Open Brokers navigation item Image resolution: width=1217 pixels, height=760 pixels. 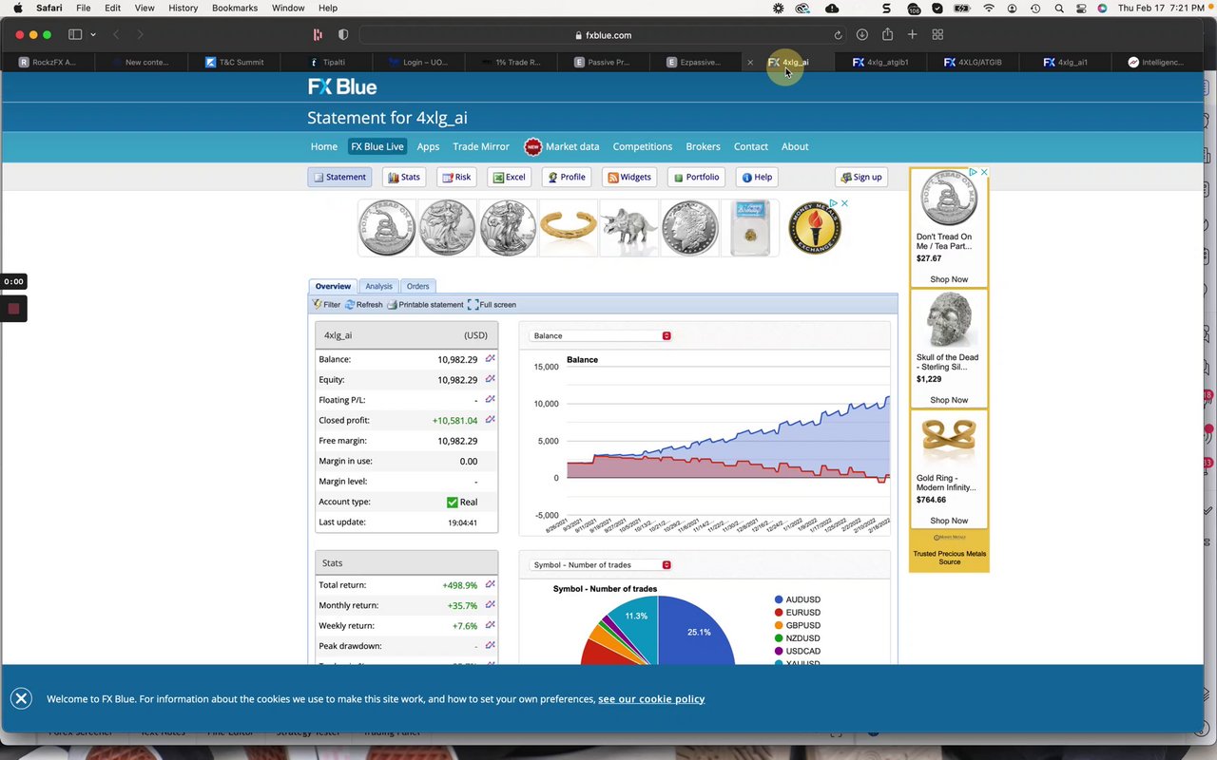[x=703, y=146]
